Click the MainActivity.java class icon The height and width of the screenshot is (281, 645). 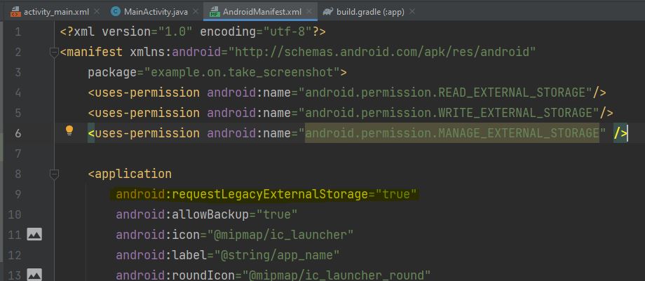pos(116,11)
